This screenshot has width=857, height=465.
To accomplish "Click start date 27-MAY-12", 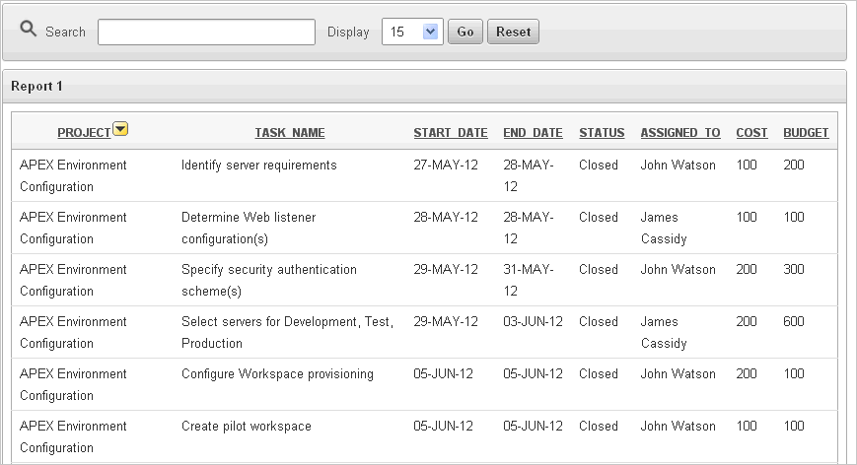I will (446, 165).
